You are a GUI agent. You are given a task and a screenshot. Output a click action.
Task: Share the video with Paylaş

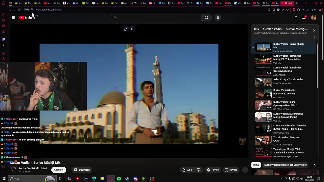pyautogui.click(x=213, y=170)
